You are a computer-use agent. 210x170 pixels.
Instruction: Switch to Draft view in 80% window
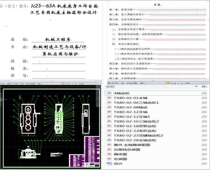tap(182, 83)
